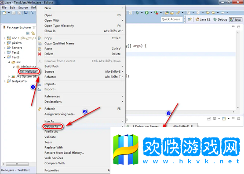The image size is (244, 174).
Task: Switch to the Debug perspective
Action: (x=220, y=19)
